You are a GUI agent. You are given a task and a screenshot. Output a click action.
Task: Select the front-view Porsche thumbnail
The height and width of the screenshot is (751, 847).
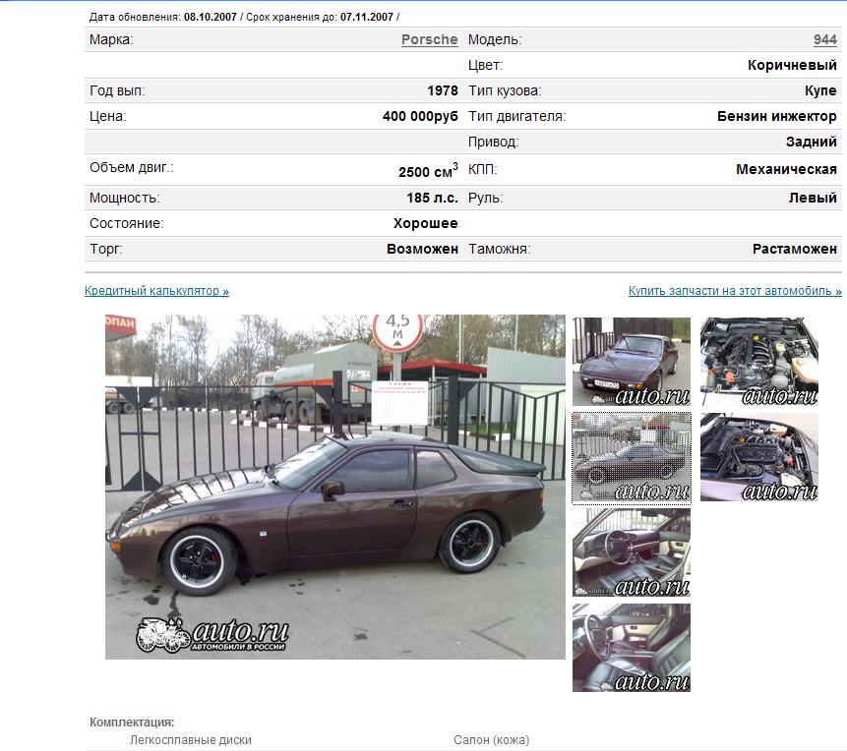(631, 362)
